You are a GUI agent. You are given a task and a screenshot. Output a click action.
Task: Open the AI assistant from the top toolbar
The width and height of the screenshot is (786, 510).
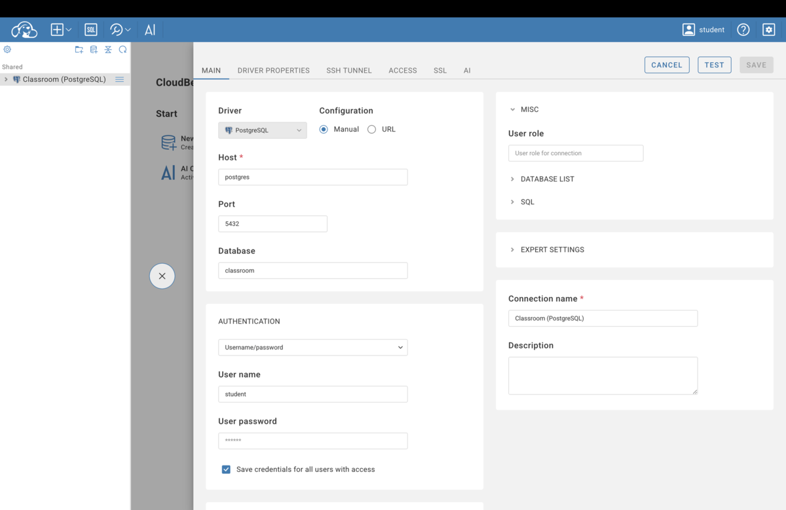pyautogui.click(x=150, y=29)
